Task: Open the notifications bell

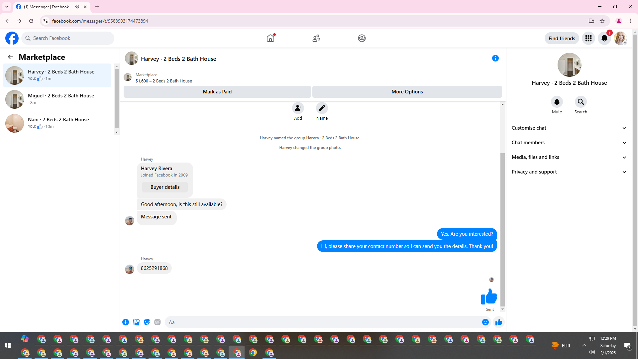Action: point(604,39)
